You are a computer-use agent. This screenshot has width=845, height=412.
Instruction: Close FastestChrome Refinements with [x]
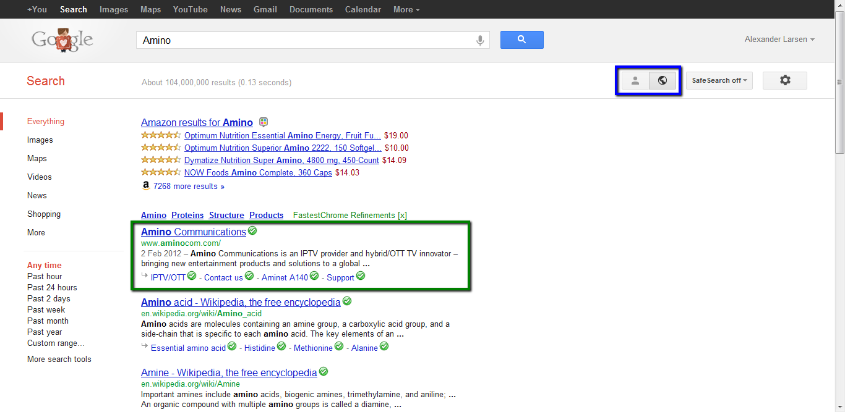tap(402, 216)
